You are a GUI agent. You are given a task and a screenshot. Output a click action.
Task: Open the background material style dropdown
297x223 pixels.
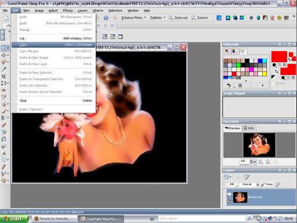(x=283, y=77)
